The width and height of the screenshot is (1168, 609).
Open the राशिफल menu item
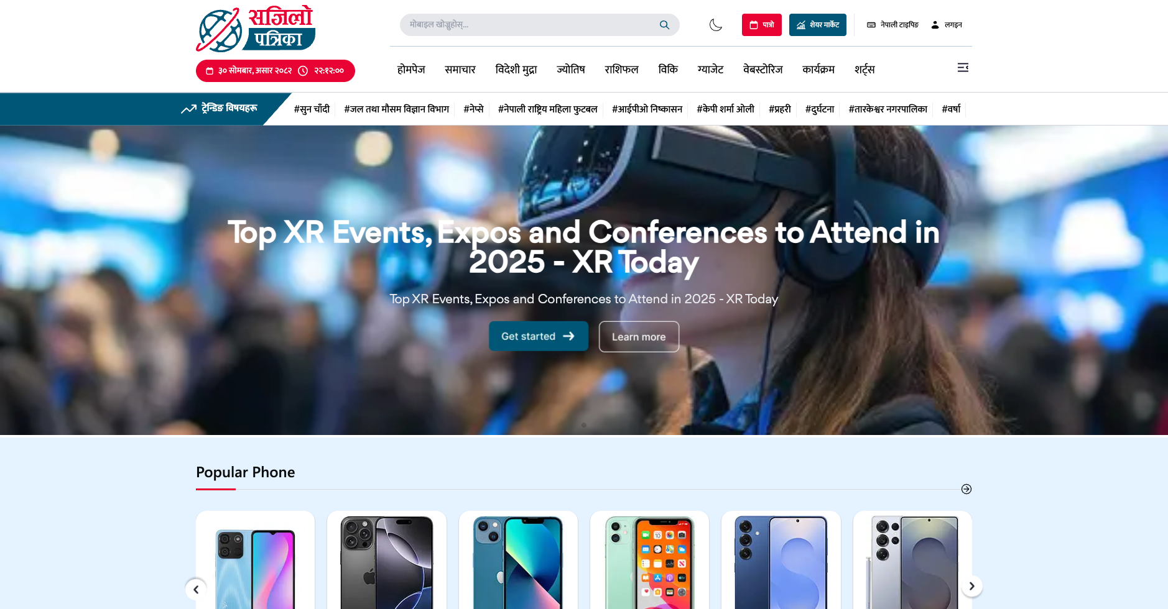[621, 70]
